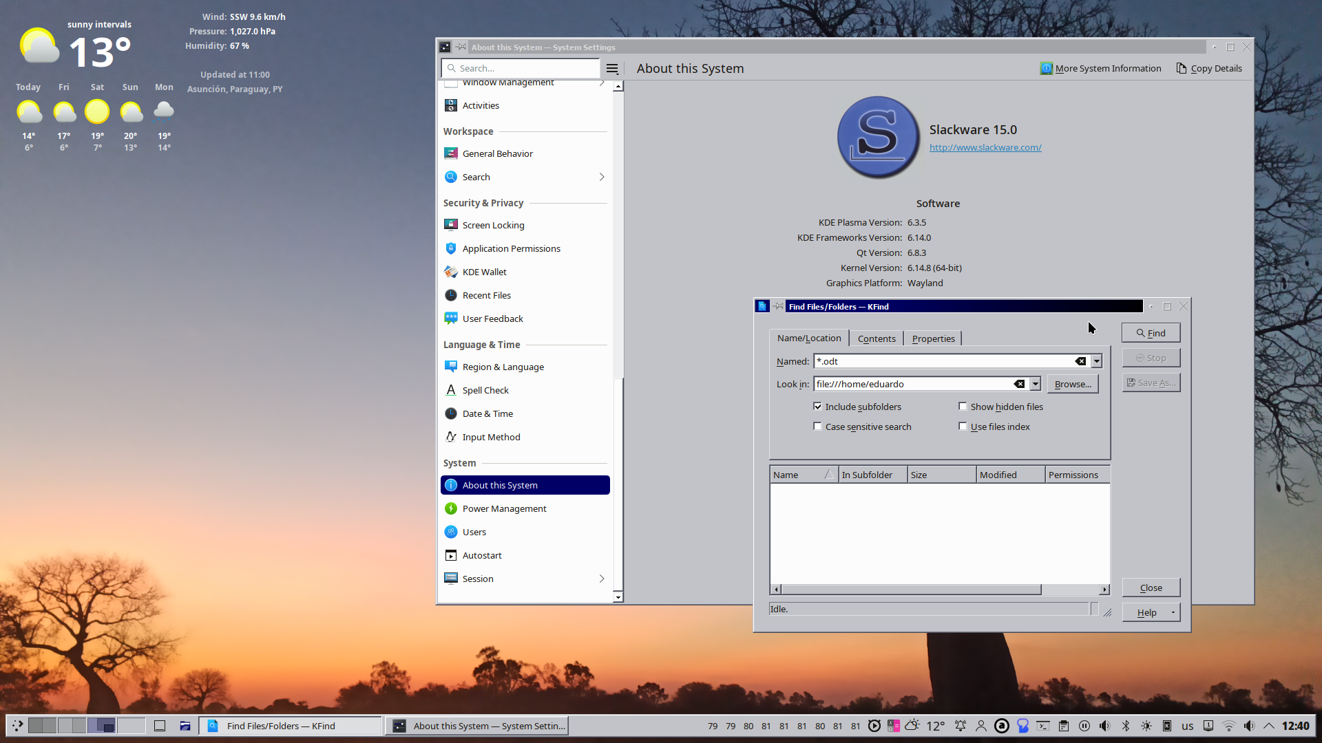
Task: Clear the Look in path field
Action: click(x=1020, y=384)
